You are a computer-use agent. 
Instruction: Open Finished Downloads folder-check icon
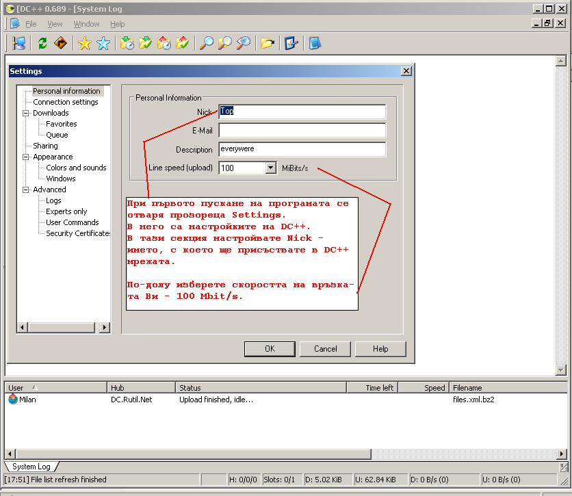145,43
